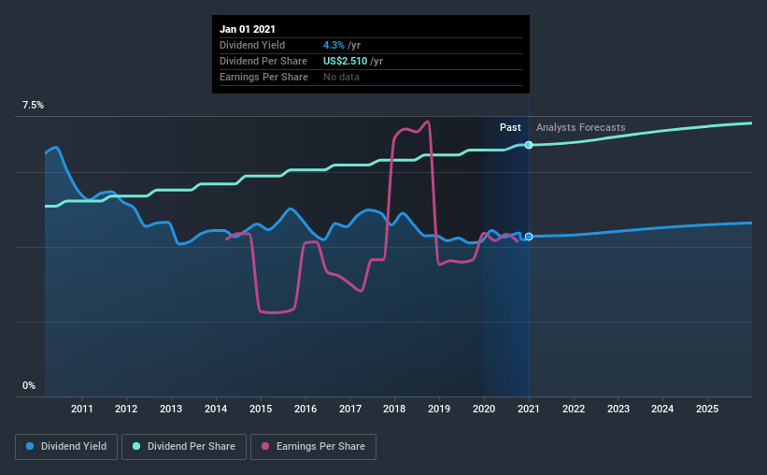Click the pink Earnings Per Share legend dot
The width and height of the screenshot is (767, 475).
(265, 446)
